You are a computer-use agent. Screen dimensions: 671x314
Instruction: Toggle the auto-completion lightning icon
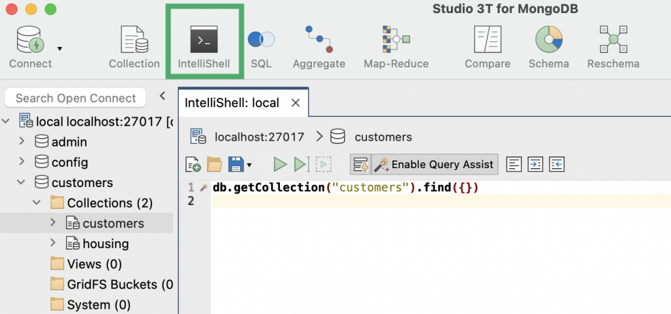pos(360,164)
